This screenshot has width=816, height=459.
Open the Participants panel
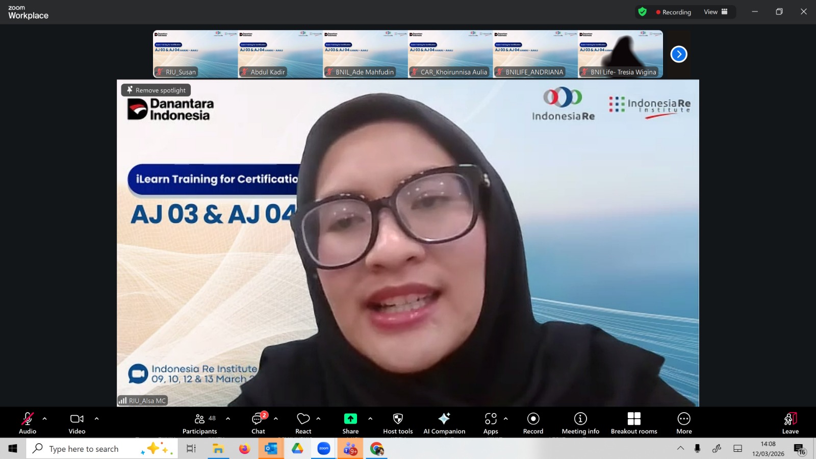[x=199, y=423]
